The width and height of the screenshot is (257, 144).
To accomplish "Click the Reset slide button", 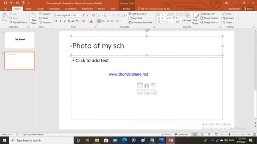I will coord(43,18).
